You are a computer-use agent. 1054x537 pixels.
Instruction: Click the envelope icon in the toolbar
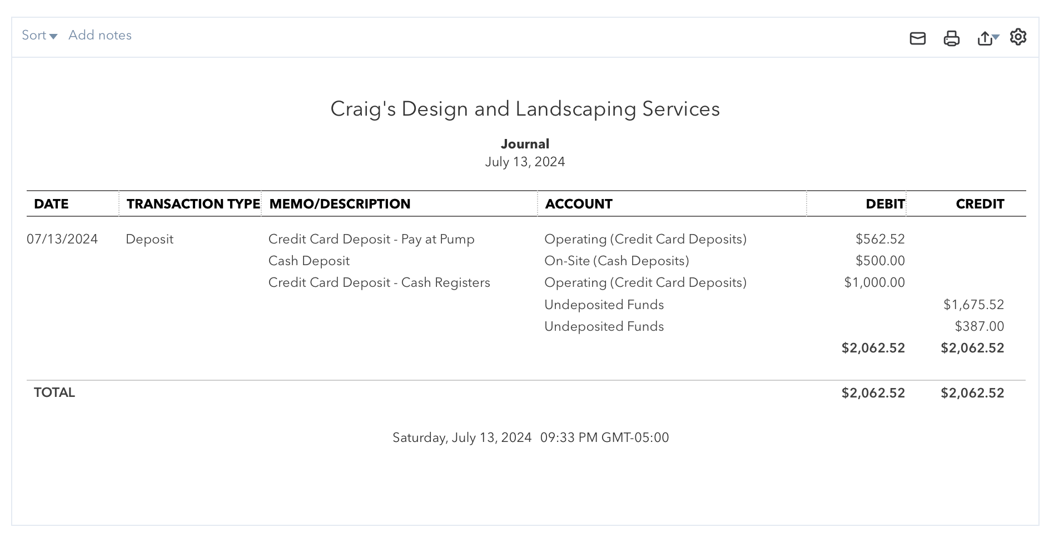coord(918,38)
